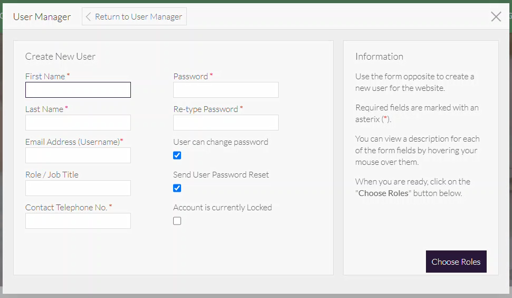
Task: Click the Email Address (Username) label text
Action: point(73,142)
